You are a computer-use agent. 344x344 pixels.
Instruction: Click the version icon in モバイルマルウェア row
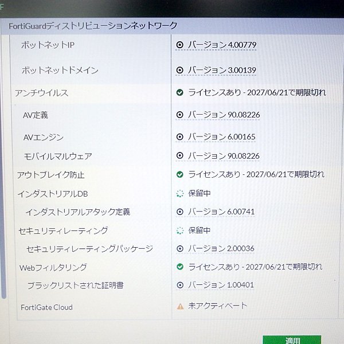click(179, 156)
